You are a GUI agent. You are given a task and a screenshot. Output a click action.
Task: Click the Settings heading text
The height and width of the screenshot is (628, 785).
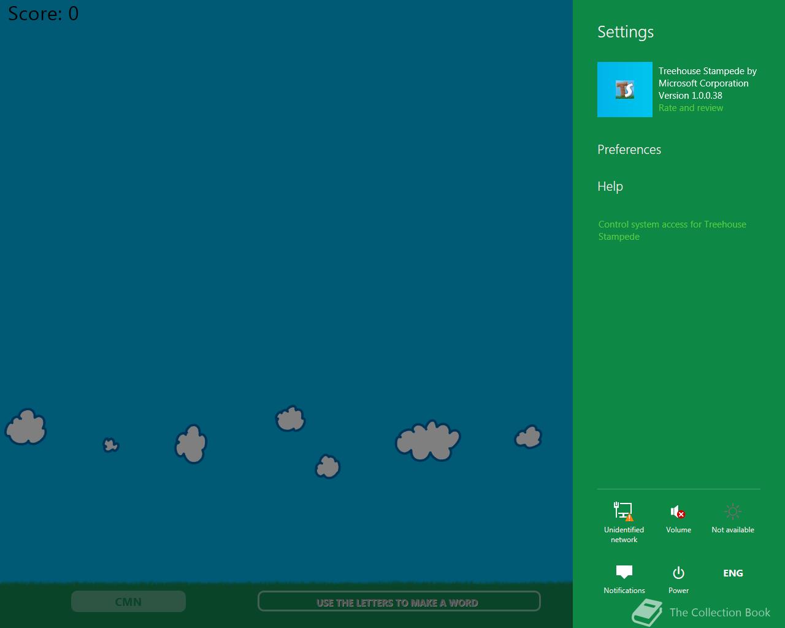(x=626, y=32)
